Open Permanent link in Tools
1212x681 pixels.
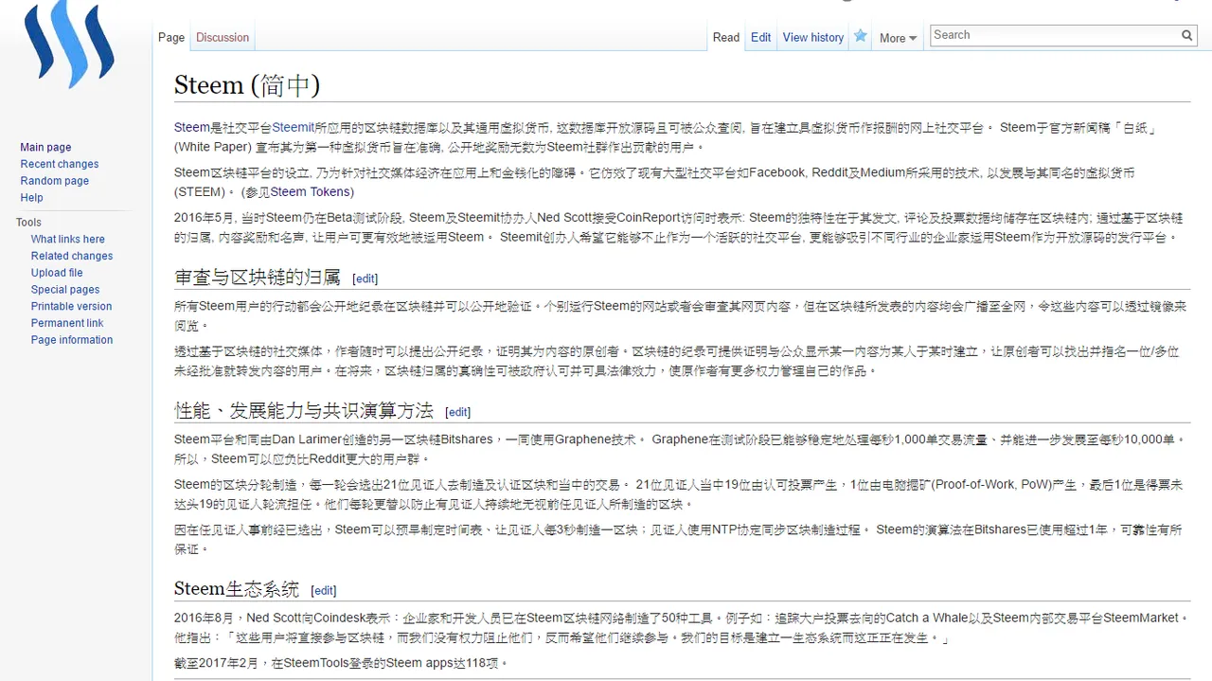pyautogui.click(x=67, y=323)
